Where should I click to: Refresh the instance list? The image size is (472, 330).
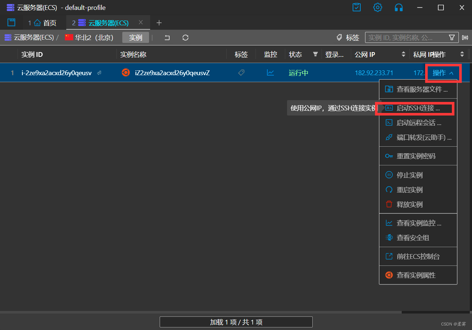(185, 37)
